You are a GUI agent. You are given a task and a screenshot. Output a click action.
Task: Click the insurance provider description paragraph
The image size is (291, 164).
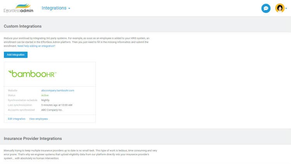click(80, 154)
